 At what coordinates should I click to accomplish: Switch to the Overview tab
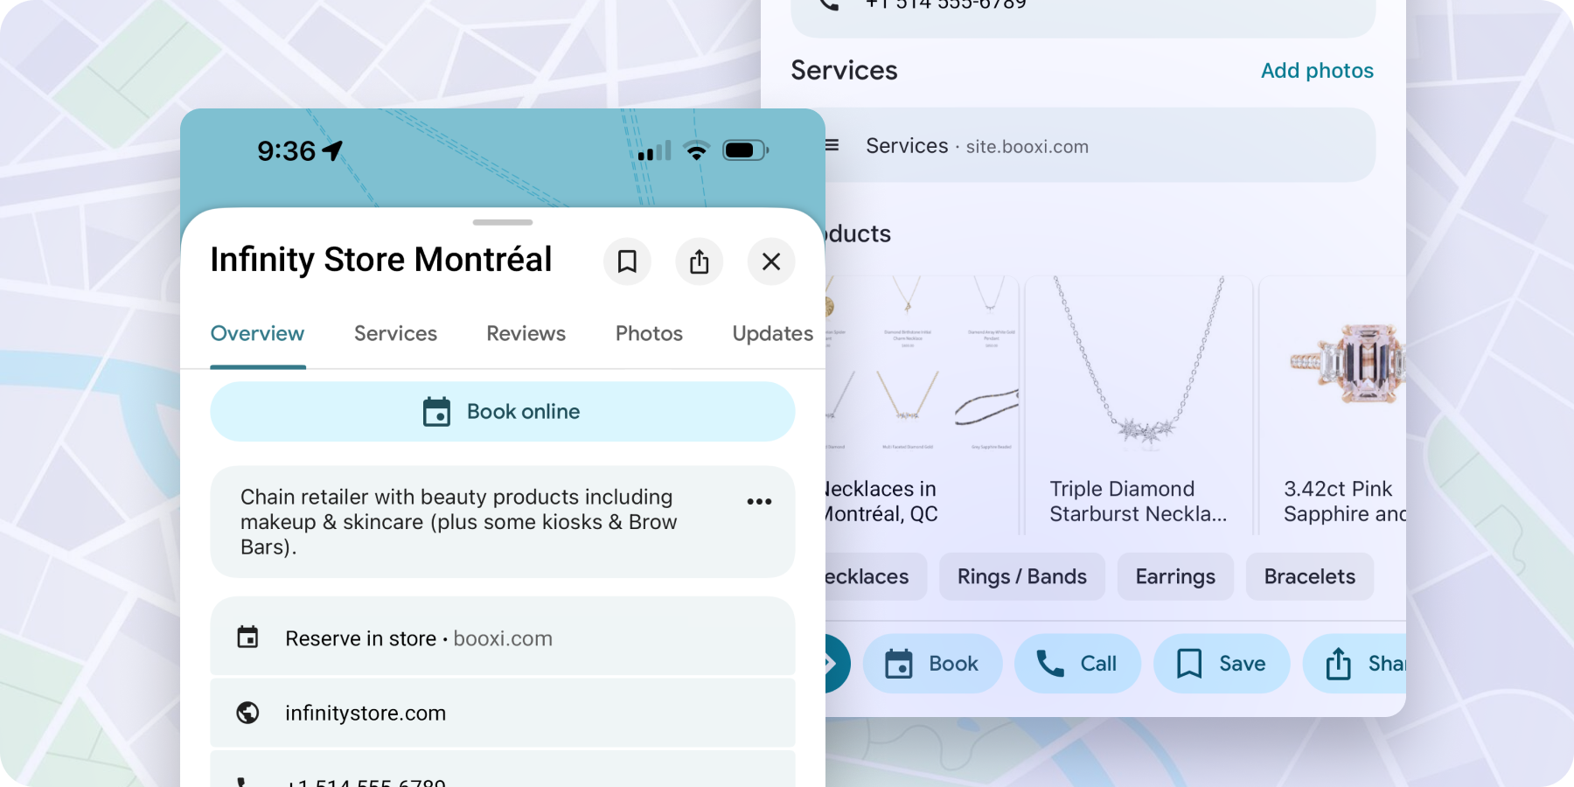click(258, 334)
